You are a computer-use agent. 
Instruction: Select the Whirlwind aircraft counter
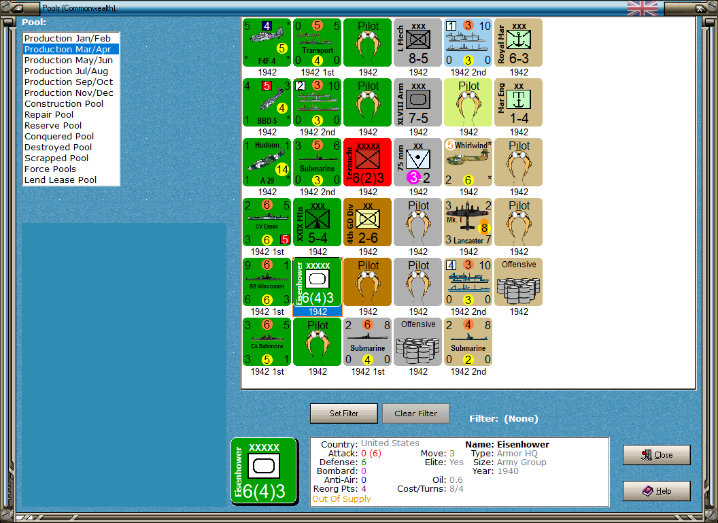coord(468,163)
